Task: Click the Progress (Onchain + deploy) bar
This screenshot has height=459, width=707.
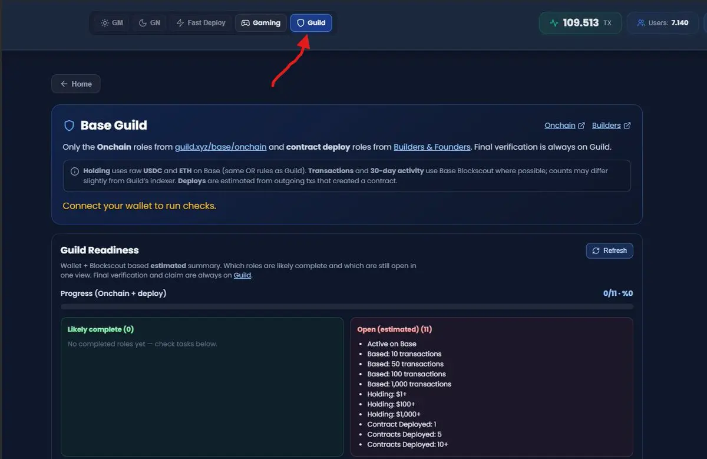Action: (347, 306)
